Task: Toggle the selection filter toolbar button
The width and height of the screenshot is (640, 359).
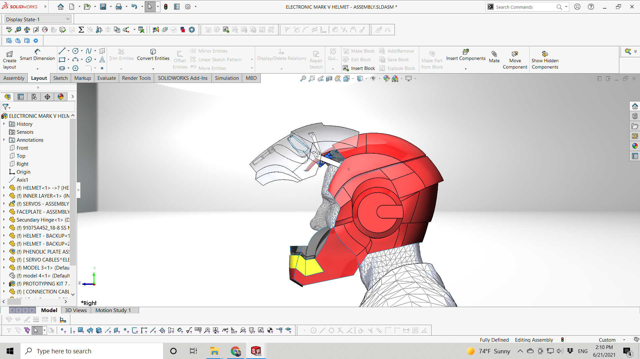Action: 9,330
